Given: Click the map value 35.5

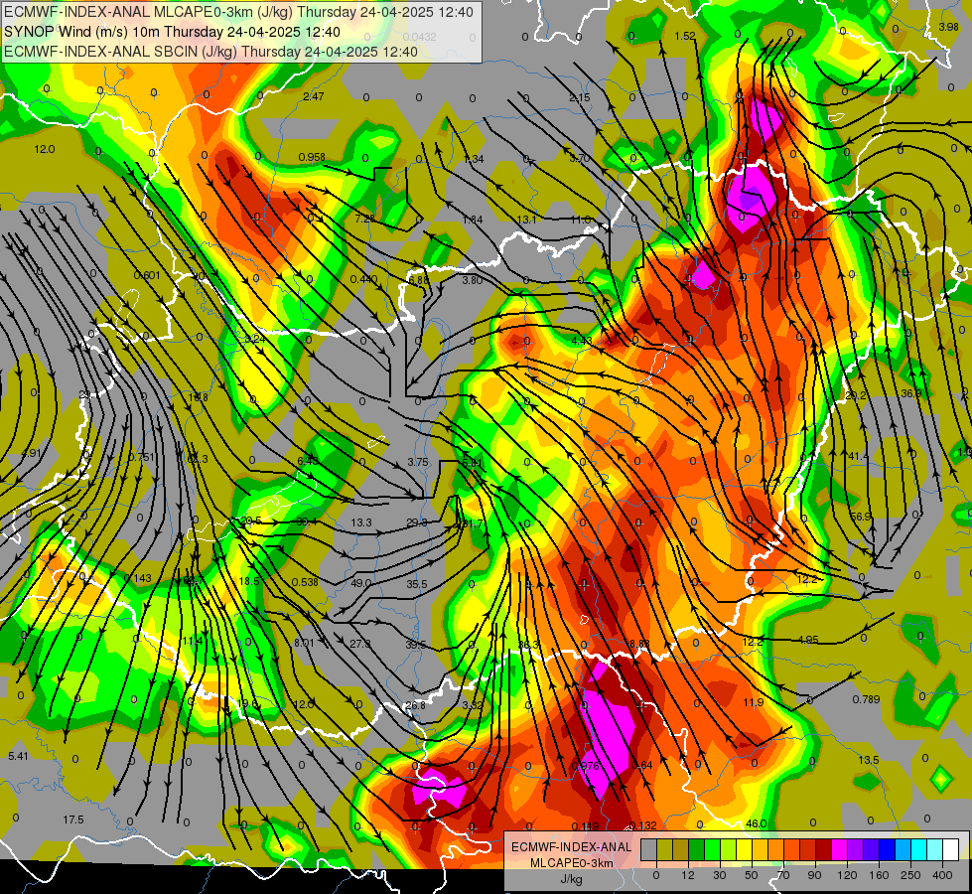Looking at the screenshot, I should [417, 584].
